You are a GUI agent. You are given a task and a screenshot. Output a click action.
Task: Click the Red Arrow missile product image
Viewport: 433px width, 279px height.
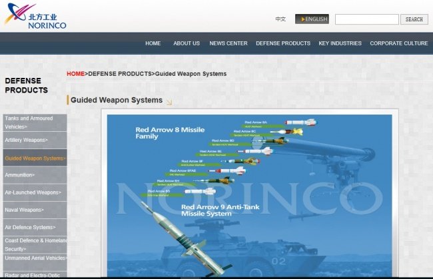click(x=249, y=195)
